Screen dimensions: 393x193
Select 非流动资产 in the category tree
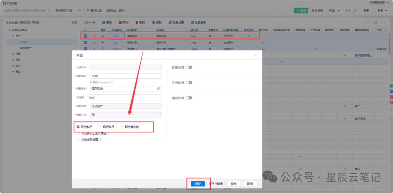(x=25, y=48)
